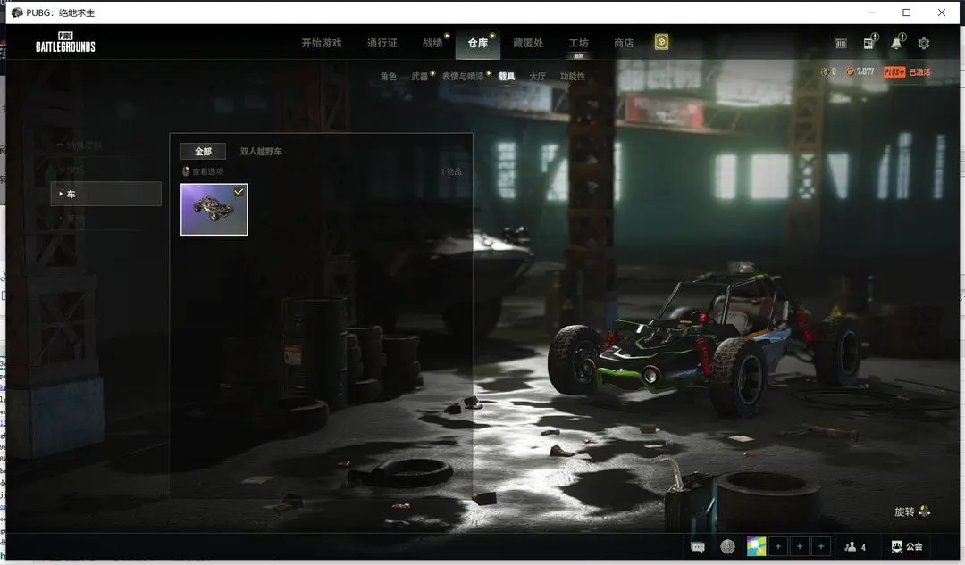Screen dimensions: 965x565
Task: Click the third empty team slot plus
Action: coord(821,546)
